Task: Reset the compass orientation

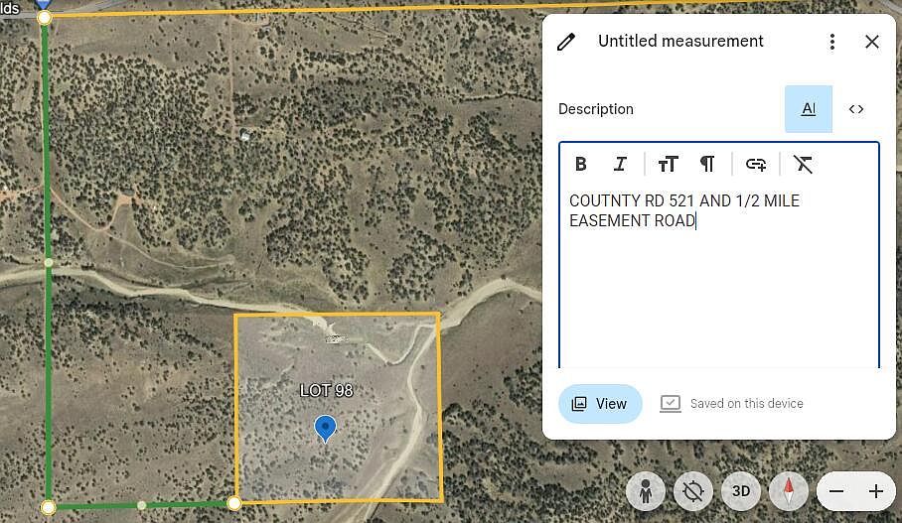Action: pyautogui.click(x=789, y=491)
